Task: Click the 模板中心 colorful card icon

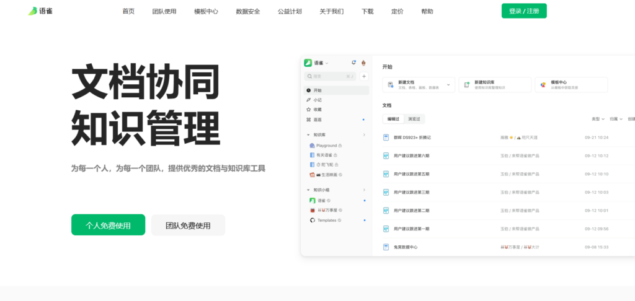Action: (543, 85)
